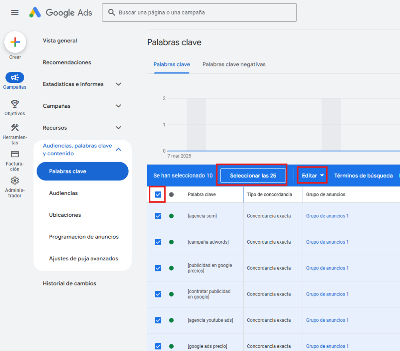Click the green status dot for [agencia youtube ads]

(171, 320)
